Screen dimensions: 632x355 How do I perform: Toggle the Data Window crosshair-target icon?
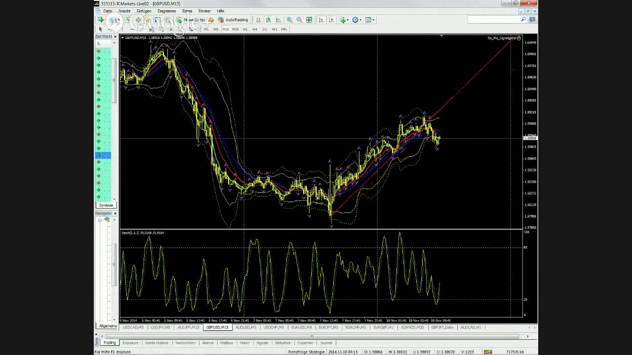[138, 20]
